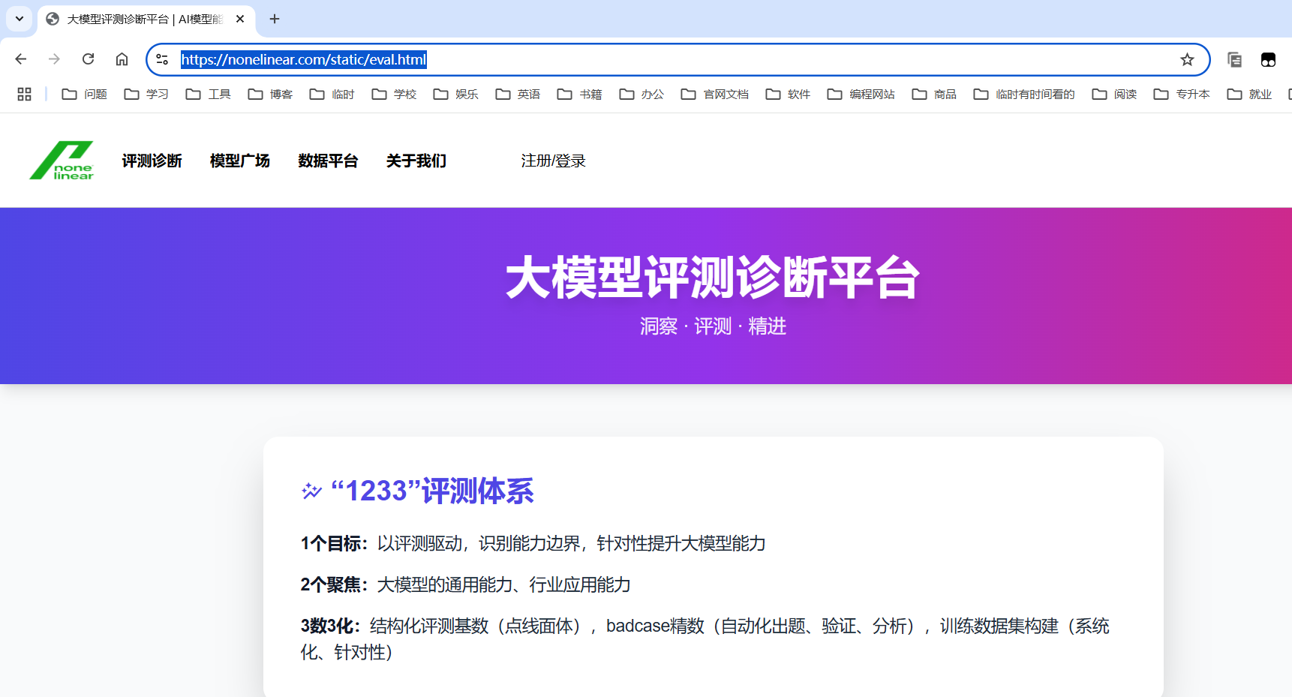
Task: Open the 临时 bookmarks folder
Action: (332, 94)
